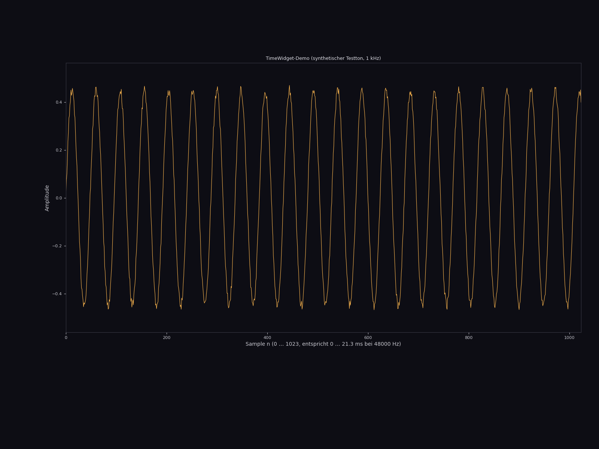
Task: Click the x-axis tick label '600'
Action: click(368, 337)
